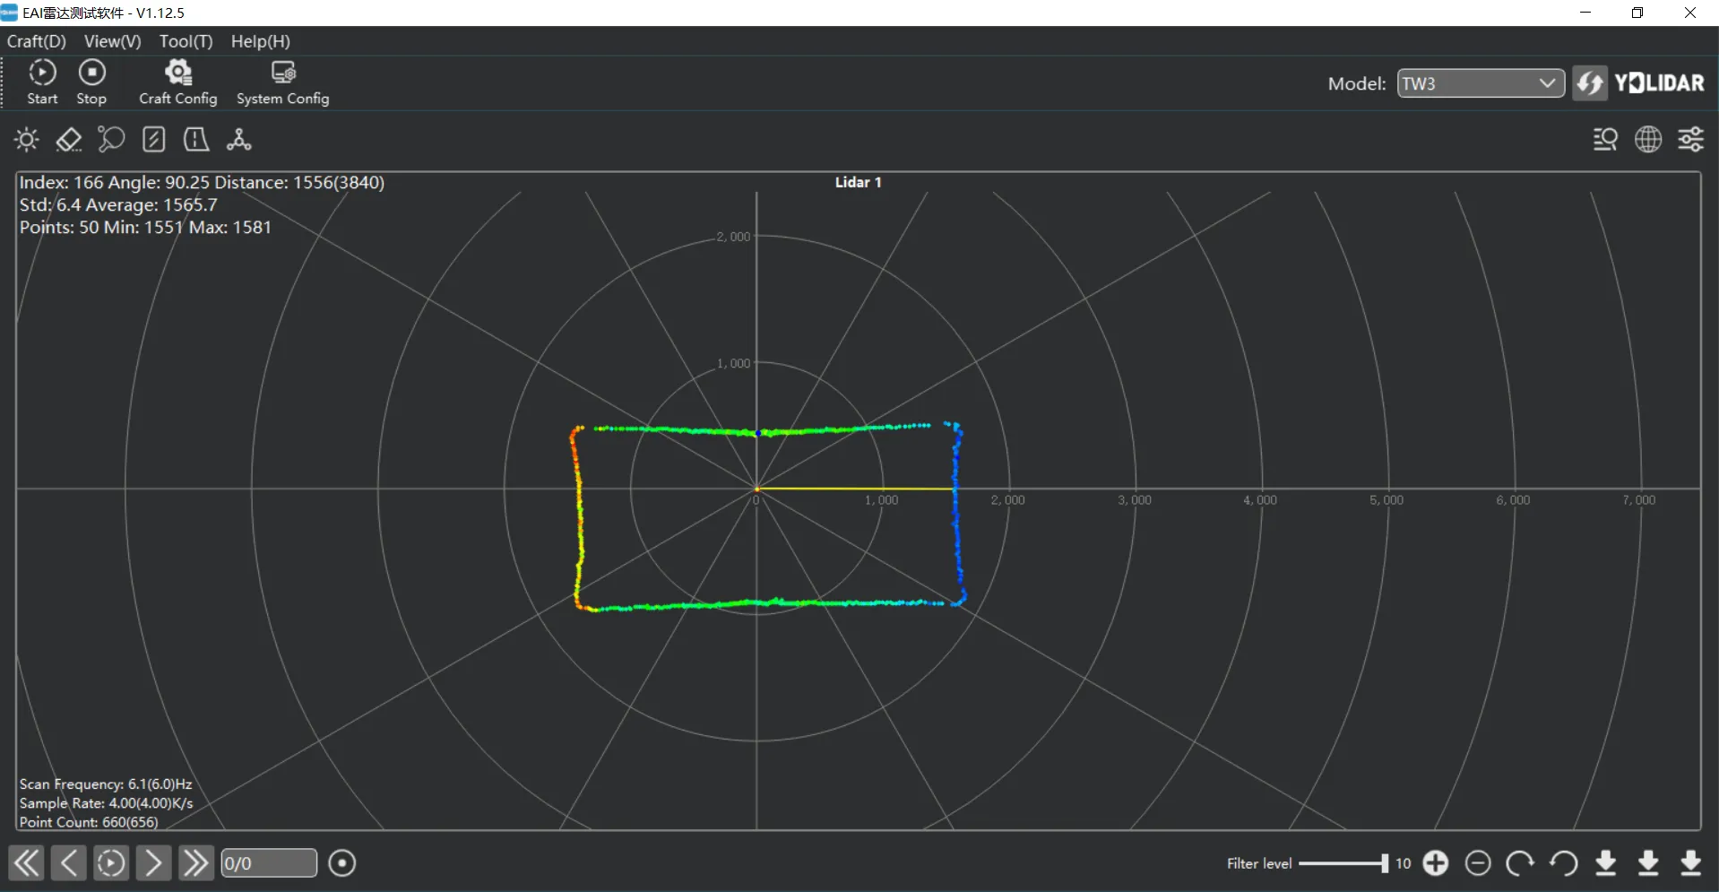The height and width of the screenshot is (892, 1719).
Task: Open the Help(H) menu
Action: click(x=260, y=41)
